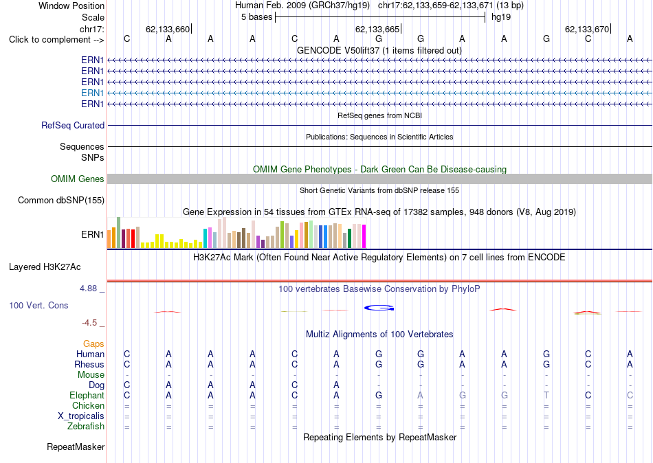Click 'Short Genetic Variants from dbSNP release 155'
Image resolution: width=653 pixels, height=463 pixels.
pos(379,190)
